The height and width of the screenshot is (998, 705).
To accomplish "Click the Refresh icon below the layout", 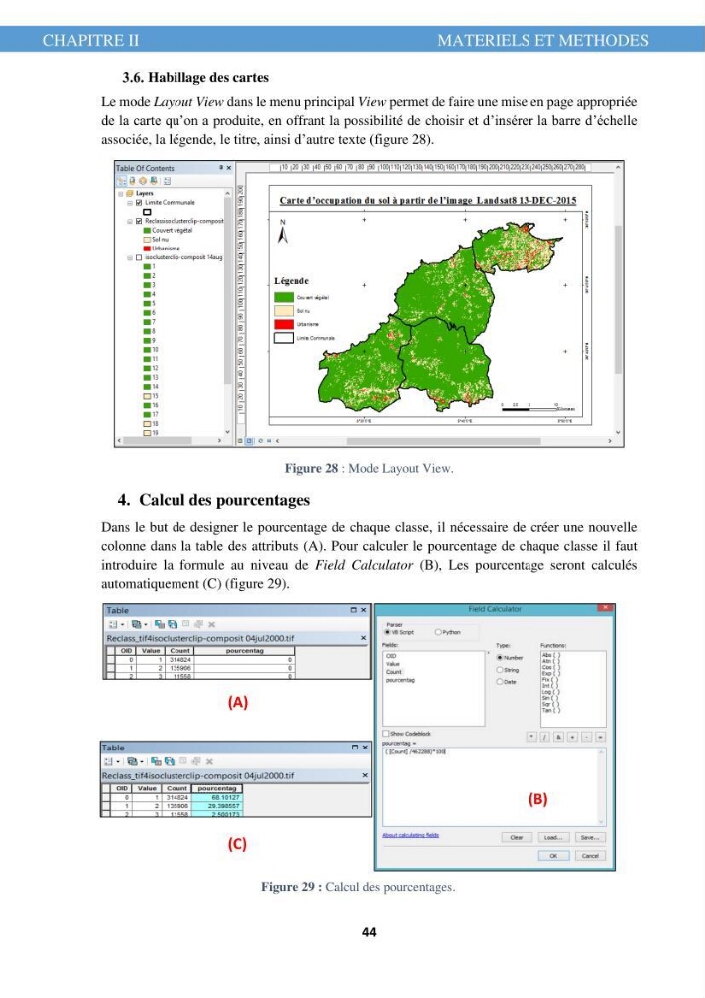I will click(x=260, y=440).
